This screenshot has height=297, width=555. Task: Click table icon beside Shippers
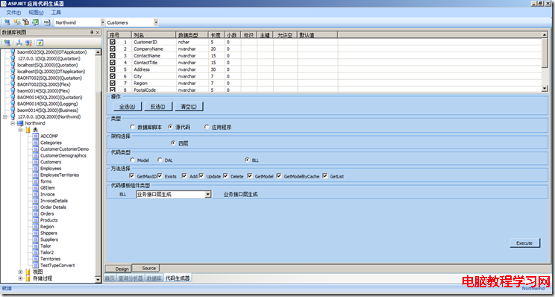[35, 233]
